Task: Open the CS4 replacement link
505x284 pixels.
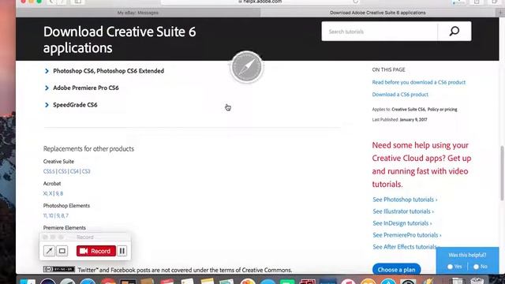Action: point(74,171)
